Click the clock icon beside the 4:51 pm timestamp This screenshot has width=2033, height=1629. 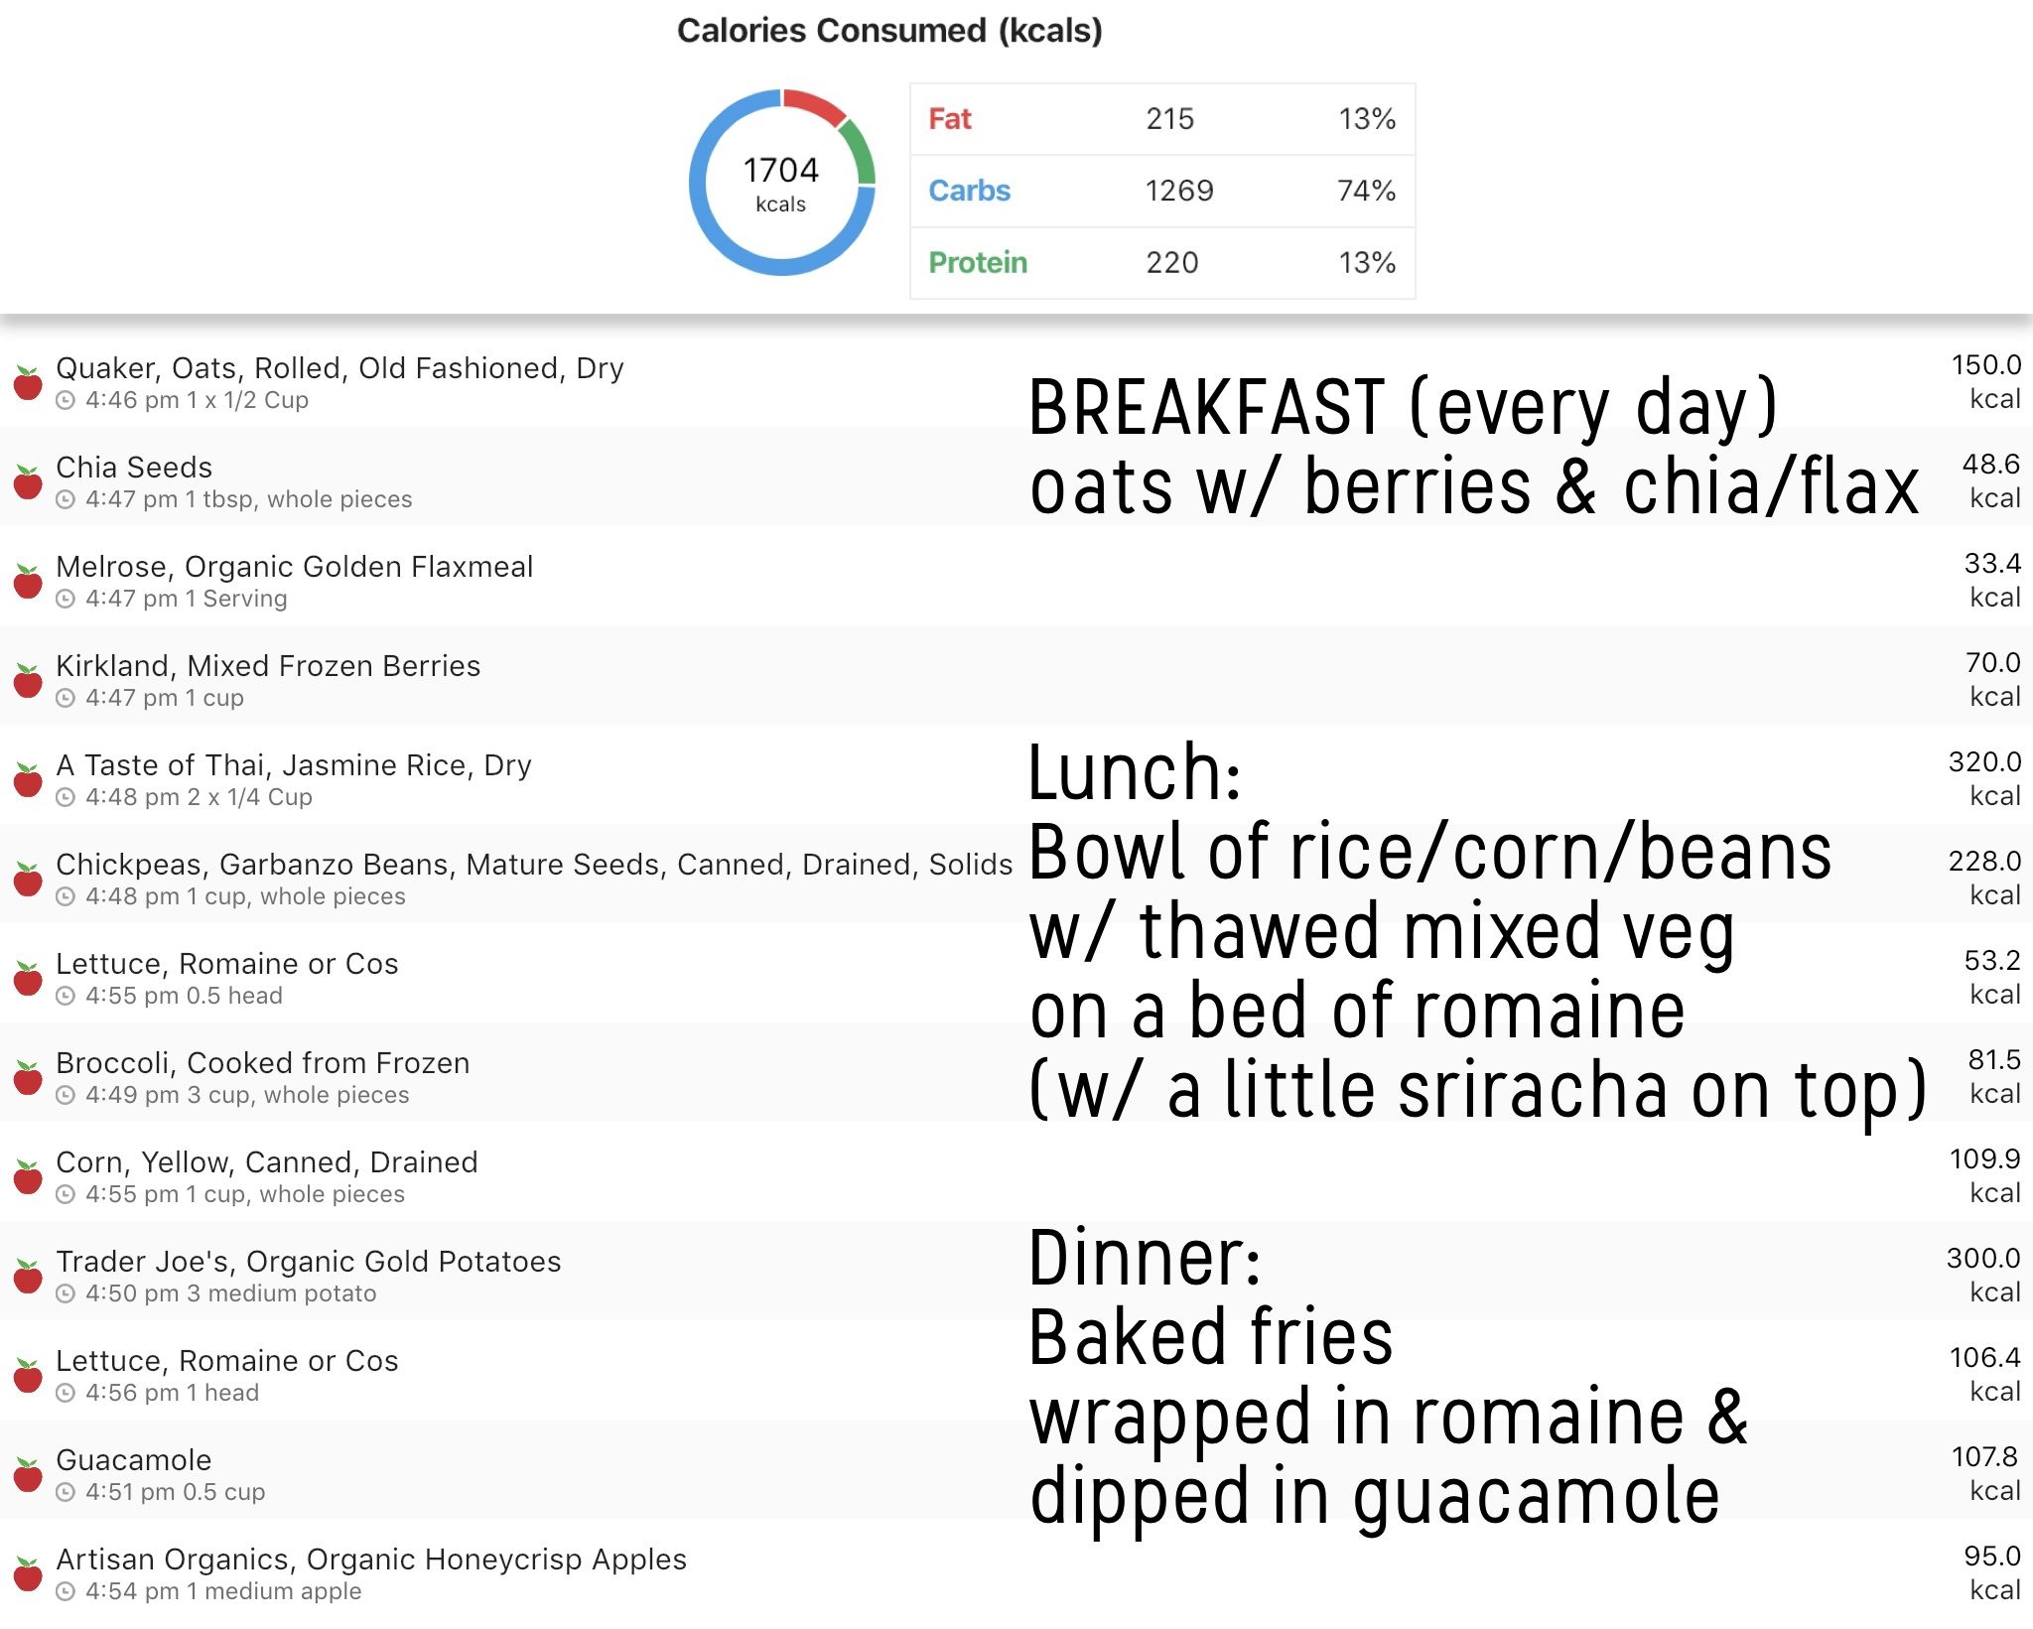click(66, 1492)
